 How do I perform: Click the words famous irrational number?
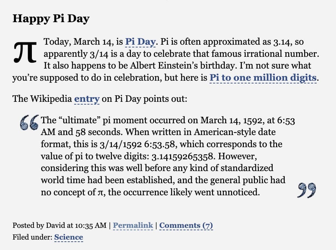(265, 54)
